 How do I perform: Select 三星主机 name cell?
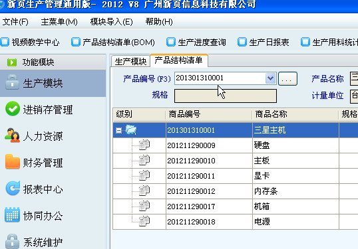click(x=295, y=130)
